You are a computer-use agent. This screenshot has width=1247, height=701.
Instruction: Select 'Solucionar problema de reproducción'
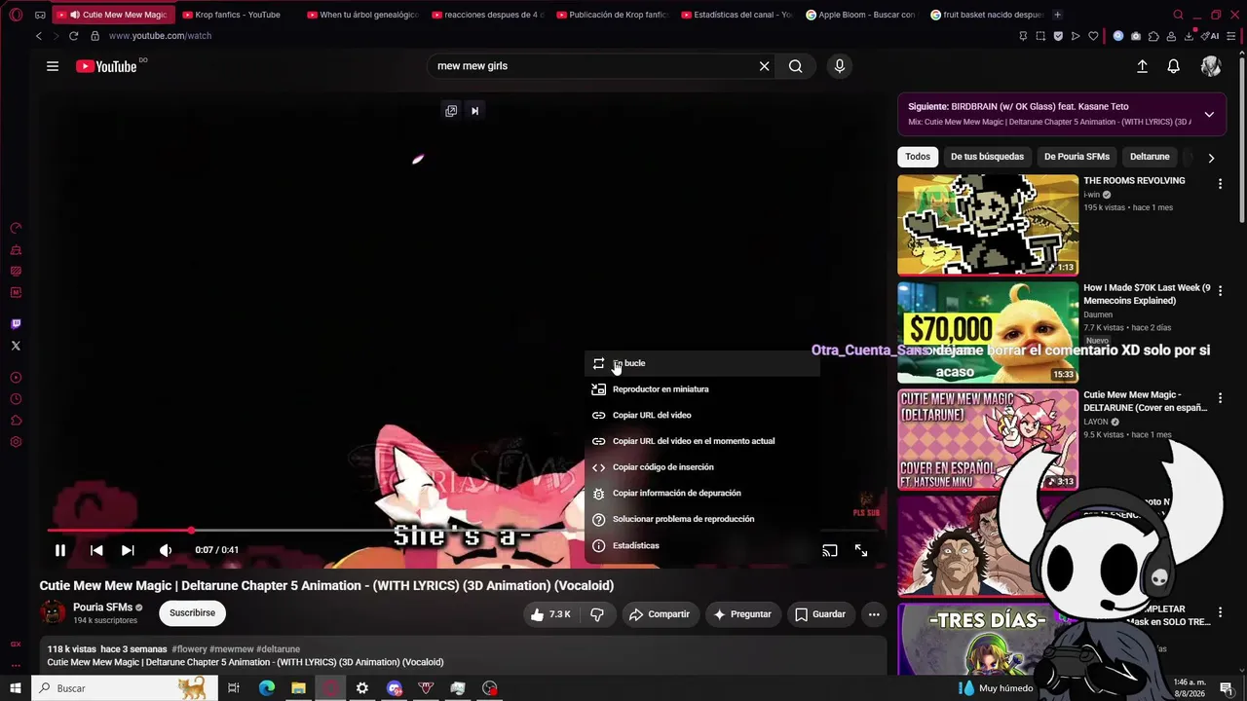701,519
